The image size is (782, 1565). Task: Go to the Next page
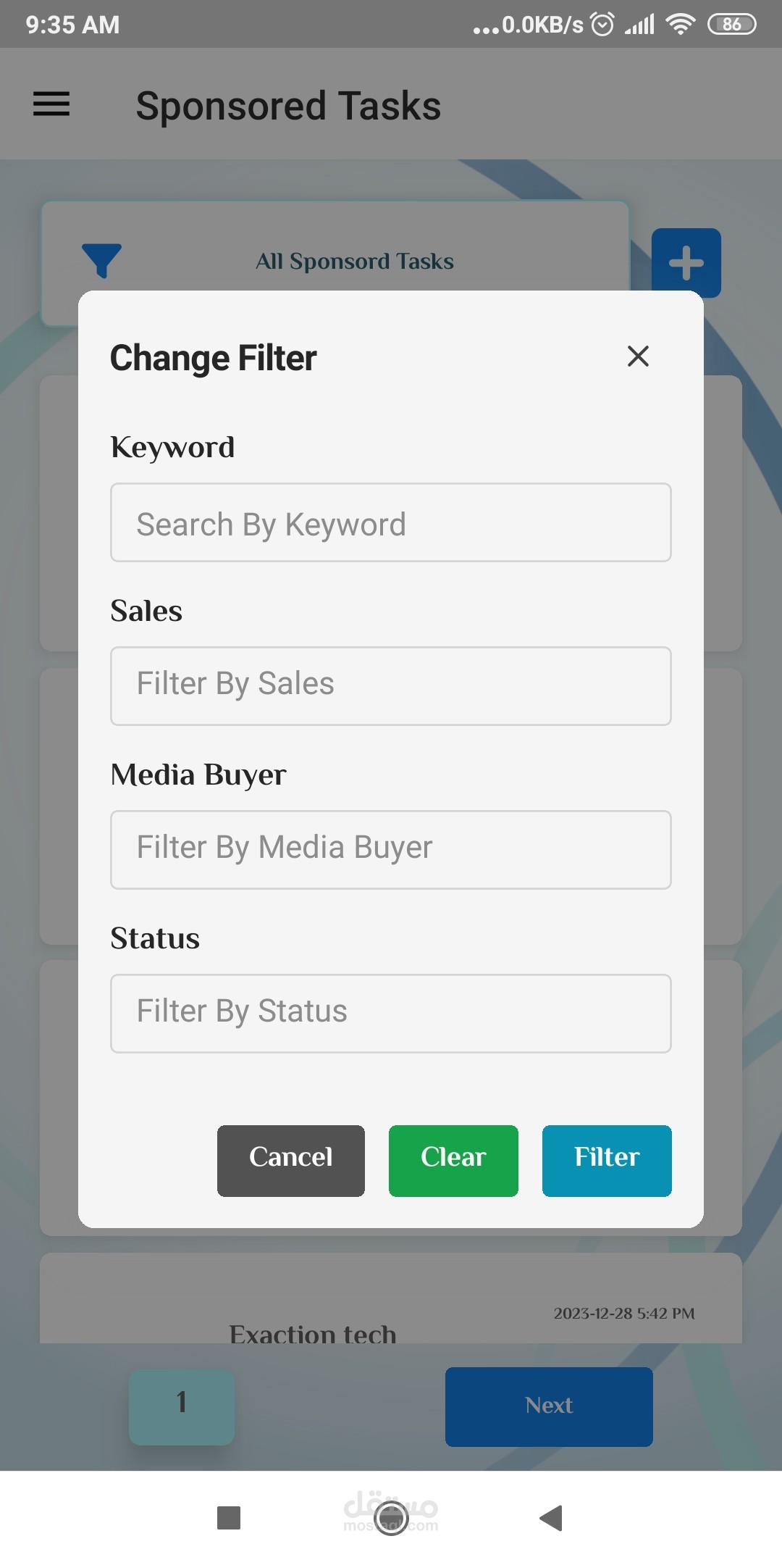(549, 1406)
